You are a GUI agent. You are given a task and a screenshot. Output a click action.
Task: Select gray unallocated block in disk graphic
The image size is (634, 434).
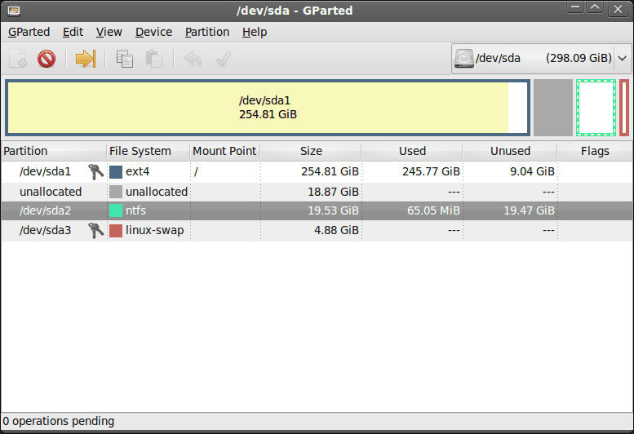click(x=553, y=108)
